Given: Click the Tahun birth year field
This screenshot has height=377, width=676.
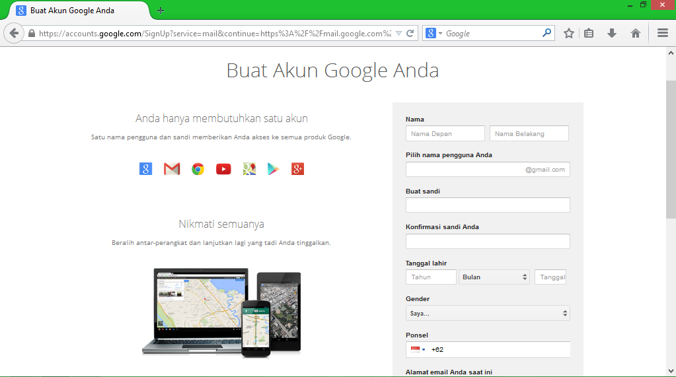Looking at the screenshot, I should coord(431,277).
